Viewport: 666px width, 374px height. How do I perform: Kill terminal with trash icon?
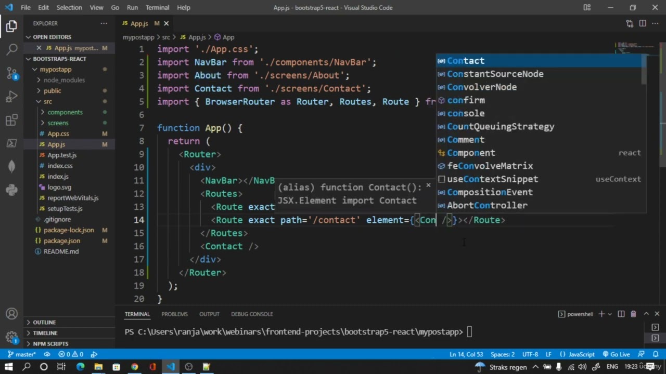click(633, 314)
